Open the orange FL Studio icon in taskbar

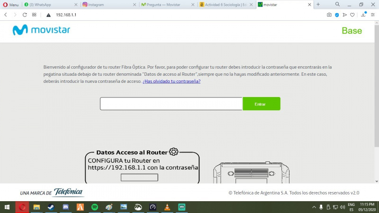point(80,207)
